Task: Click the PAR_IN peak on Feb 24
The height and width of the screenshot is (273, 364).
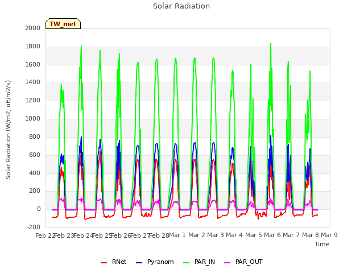Action: click(81, 46)
